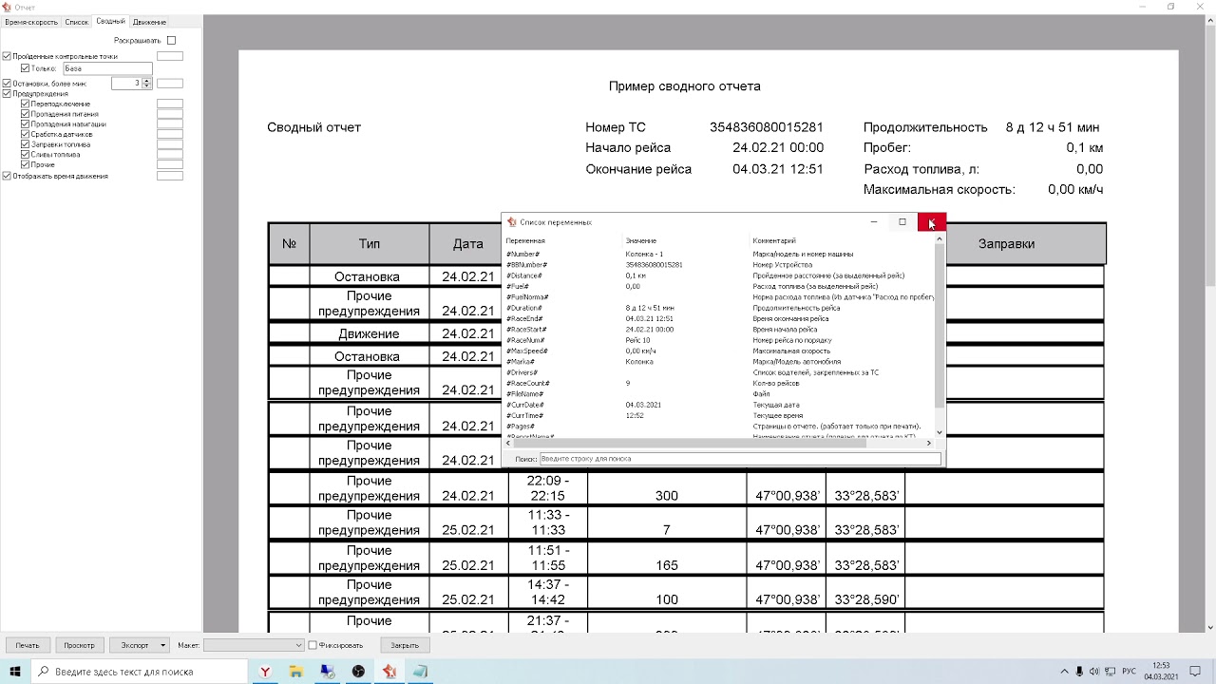
Task: Select the #RaceStart# variable row
Action: (720, 330)
